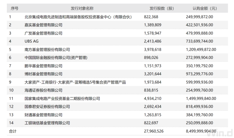The width and height of the screenshot is (234, 138).
Task: Click share count 3,201,644
Action: click(x=153, y=74)
